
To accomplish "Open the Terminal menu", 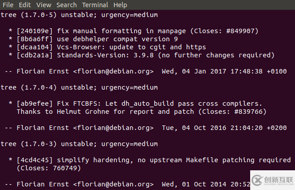I will click(95, 5).
